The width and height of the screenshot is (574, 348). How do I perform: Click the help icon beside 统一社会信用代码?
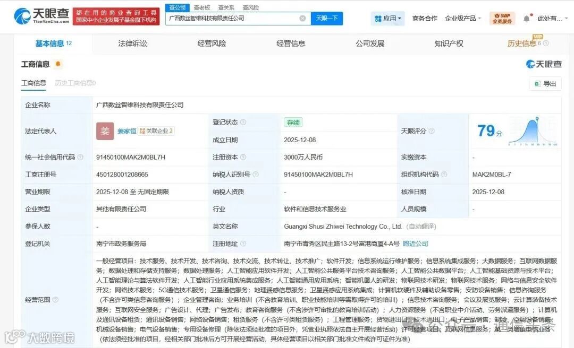80,157
